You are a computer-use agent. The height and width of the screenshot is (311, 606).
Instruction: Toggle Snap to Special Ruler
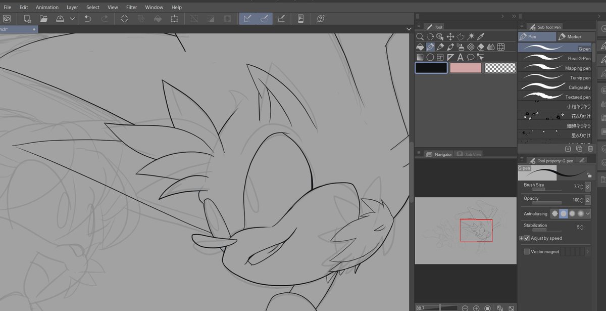pos(264,19)
